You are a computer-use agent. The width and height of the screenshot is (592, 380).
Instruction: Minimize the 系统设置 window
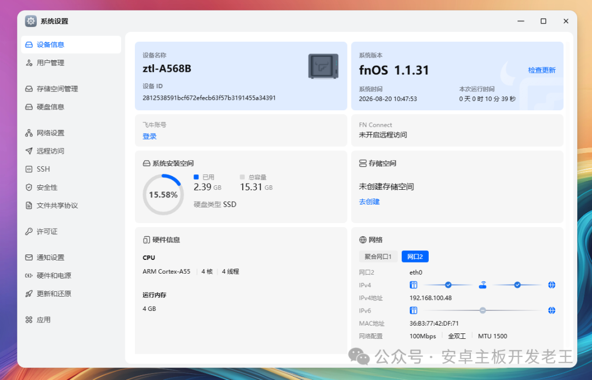pyautogui.click(x=521, y=21)
